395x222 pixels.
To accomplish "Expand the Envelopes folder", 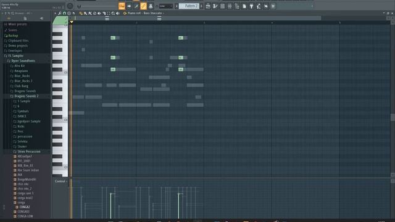I will pyautogui.click(x=15, y=51).
